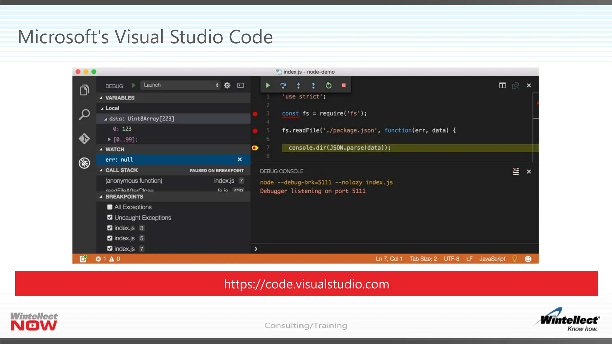Collapse the VARIABLES section

click(x=101, y=98)
